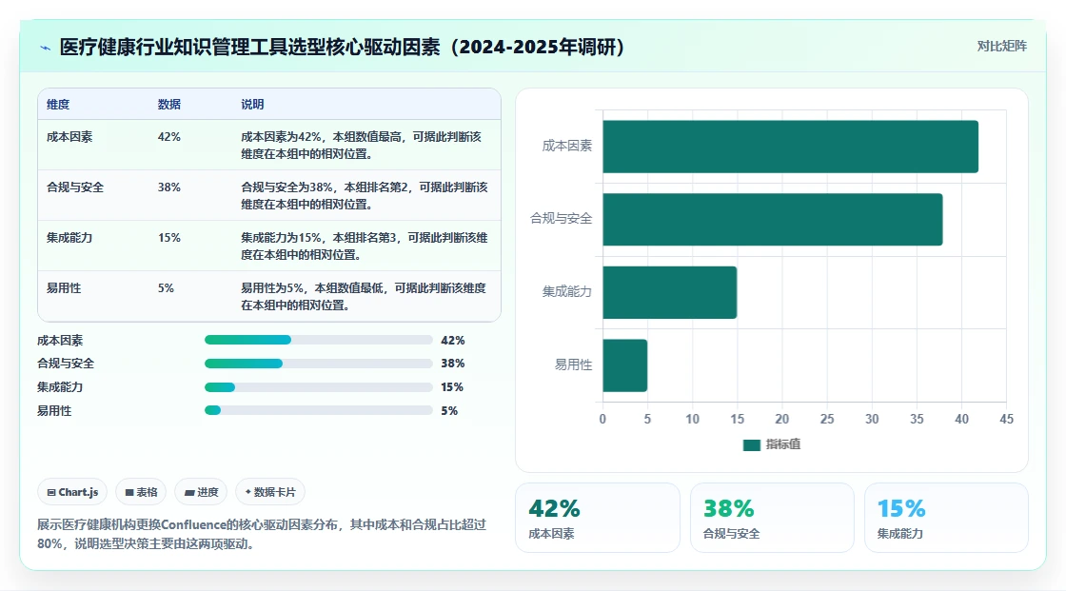
Task: Open the 38% 合规与安全 data card
Action: tap(772, 518)
